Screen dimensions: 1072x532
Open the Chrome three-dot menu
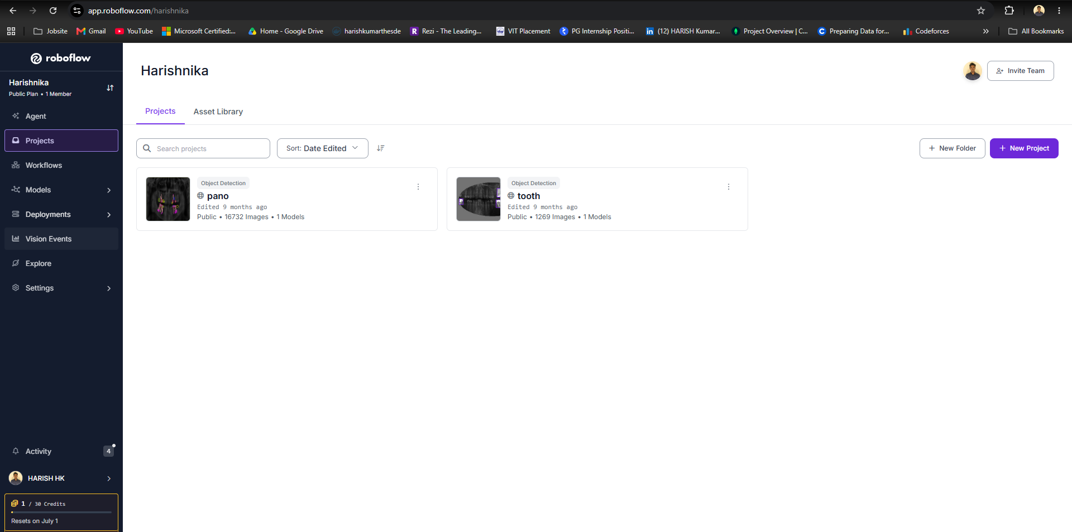click(1059, 11)
